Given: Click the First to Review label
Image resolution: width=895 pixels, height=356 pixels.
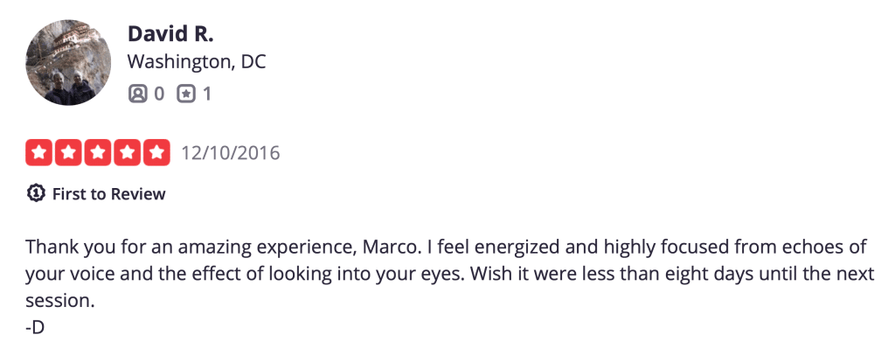Looking at the screenshot, I should coord(109,194).
